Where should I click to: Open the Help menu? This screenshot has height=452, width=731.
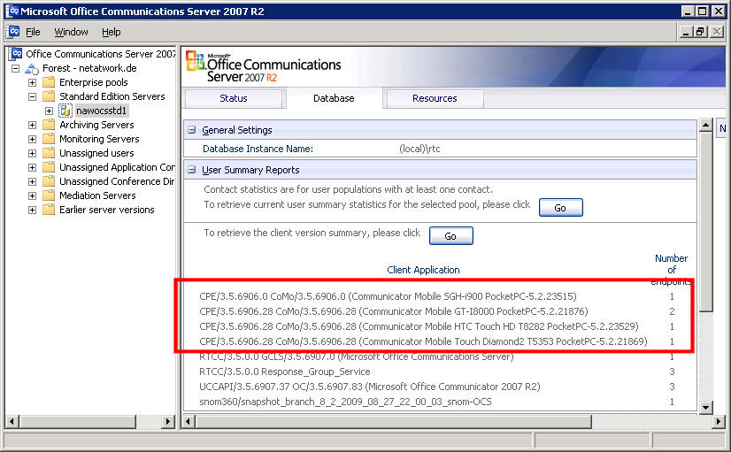tap(111, 32)
